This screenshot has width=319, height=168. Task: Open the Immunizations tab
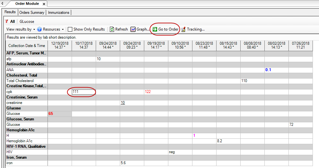58,13
